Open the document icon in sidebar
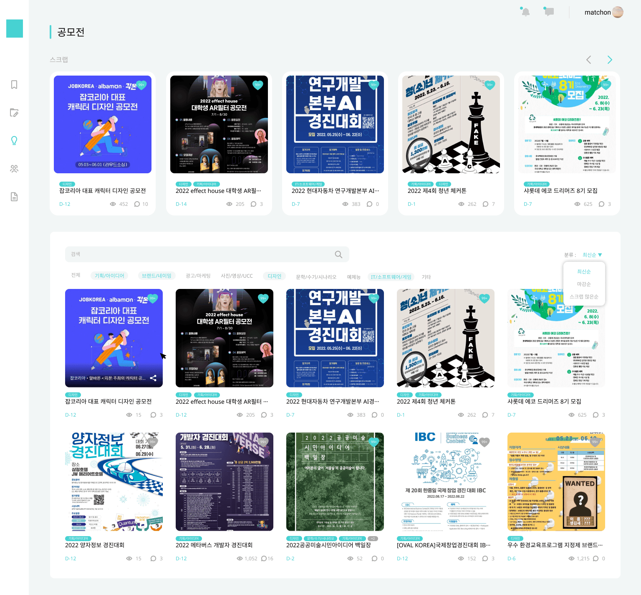Image resolution: width=641 pixels, height=595 pixels. pyautogui.click(x=14, y=197)
